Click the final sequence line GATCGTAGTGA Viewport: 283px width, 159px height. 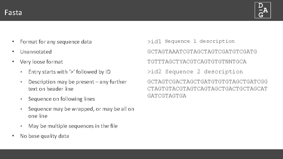pyautogui.click(x=167, y=96)
